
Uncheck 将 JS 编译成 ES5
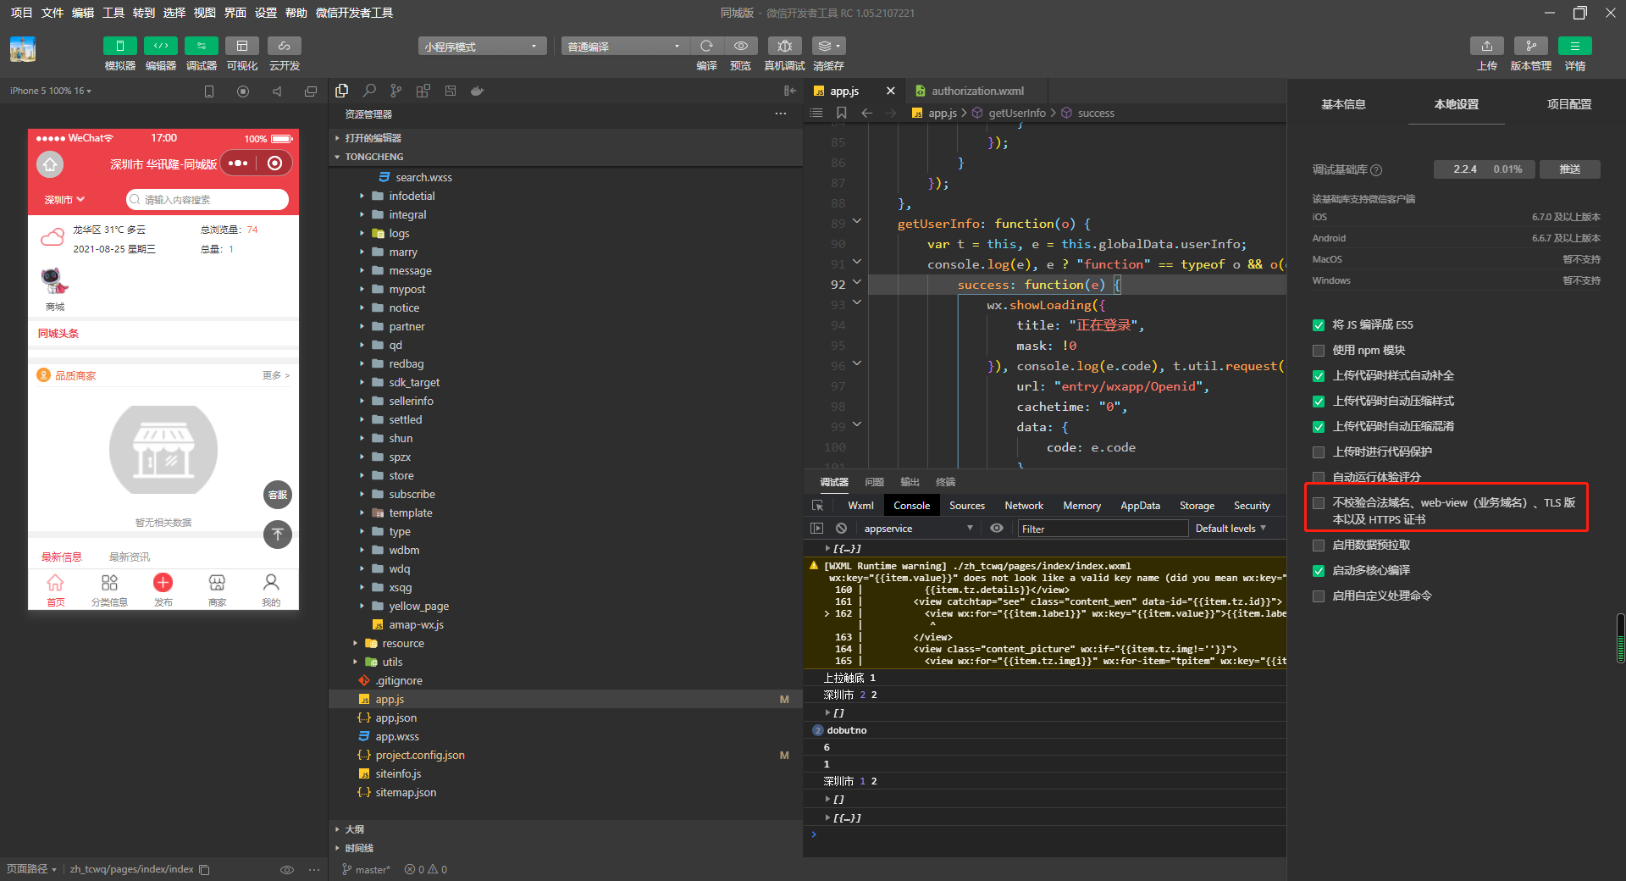pyautogui.click(x=1319, y=325)
